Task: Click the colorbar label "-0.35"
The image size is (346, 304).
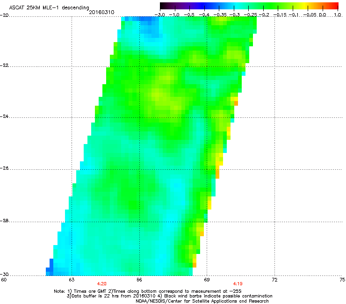Action: [220, 15]
